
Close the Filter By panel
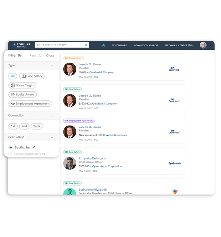click(x=50, y=55)
